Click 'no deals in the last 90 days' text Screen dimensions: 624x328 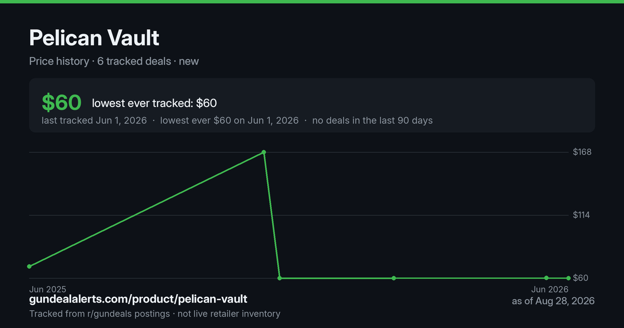pyautogui.click(x=372, y=120)
